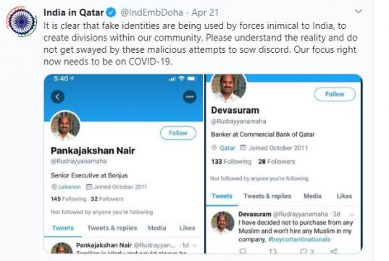Follow the Pankajakshan Nair account
The image size is (389, 261).
tap(178, 133)
